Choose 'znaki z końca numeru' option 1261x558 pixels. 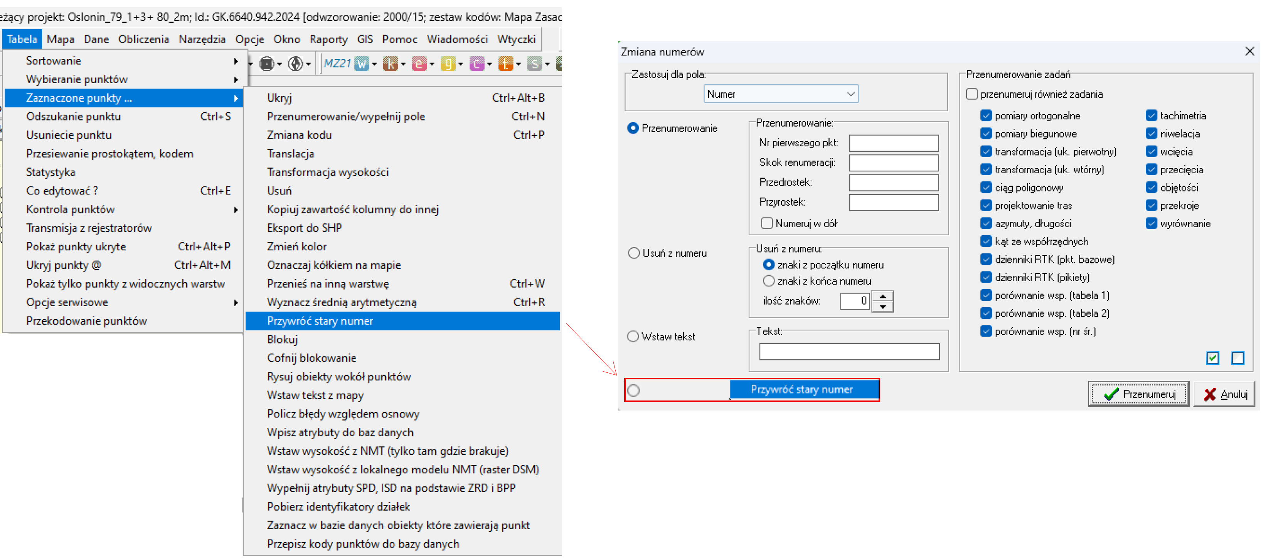[x=769, y=281]
